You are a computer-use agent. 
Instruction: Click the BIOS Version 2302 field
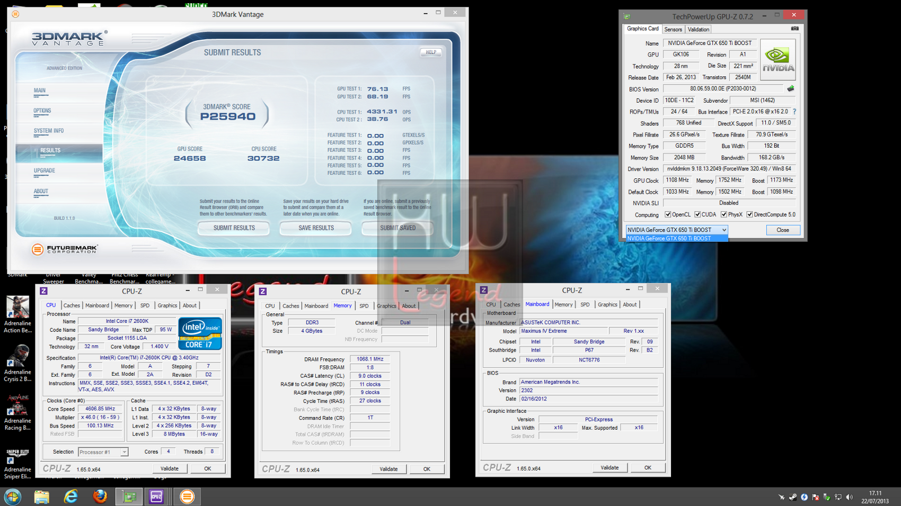click(588, 391)
